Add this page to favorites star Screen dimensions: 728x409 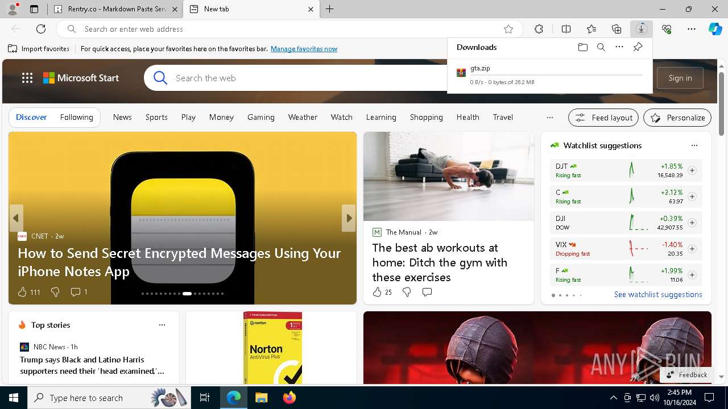click(x=508, y=29)
